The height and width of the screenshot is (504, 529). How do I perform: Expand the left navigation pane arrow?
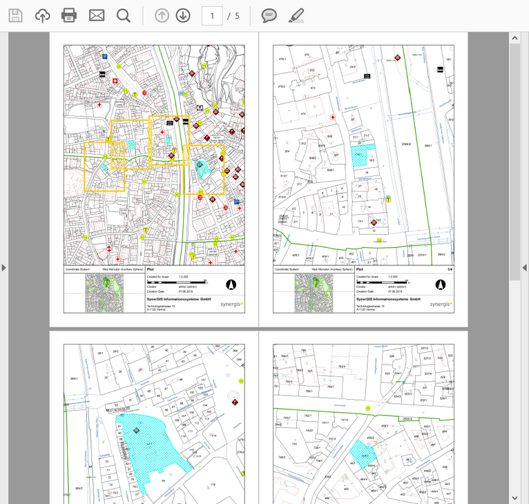[x=4, y=267]
